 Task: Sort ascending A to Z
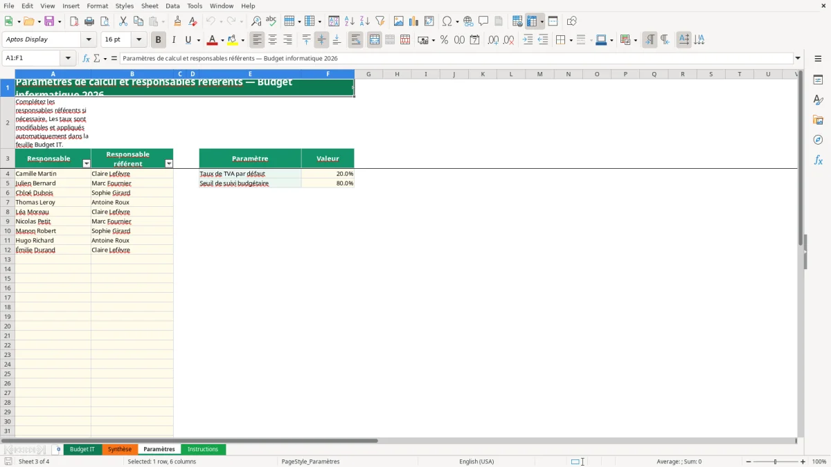tap(350, 21)
